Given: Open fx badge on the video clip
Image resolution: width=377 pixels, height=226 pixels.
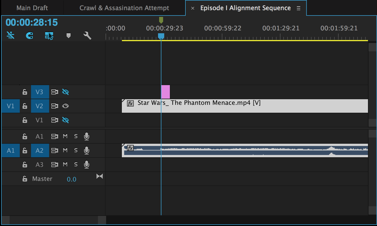Looking at the screenshot, I should click(x=130, y=103).
